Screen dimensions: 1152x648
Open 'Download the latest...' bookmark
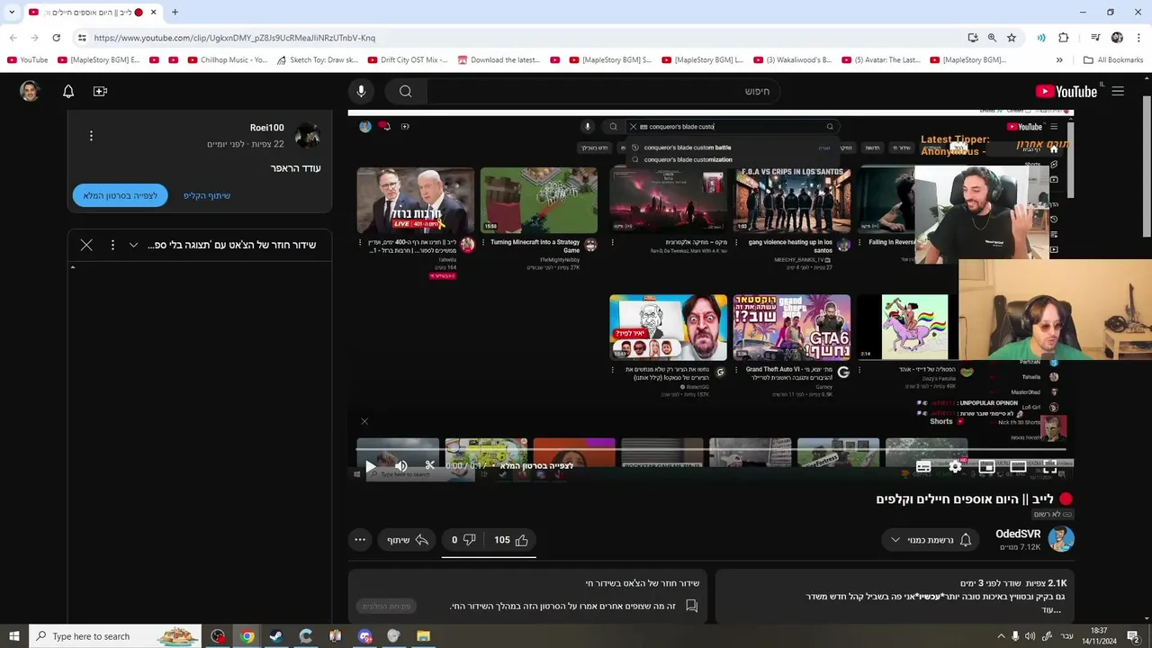[499, 60]
